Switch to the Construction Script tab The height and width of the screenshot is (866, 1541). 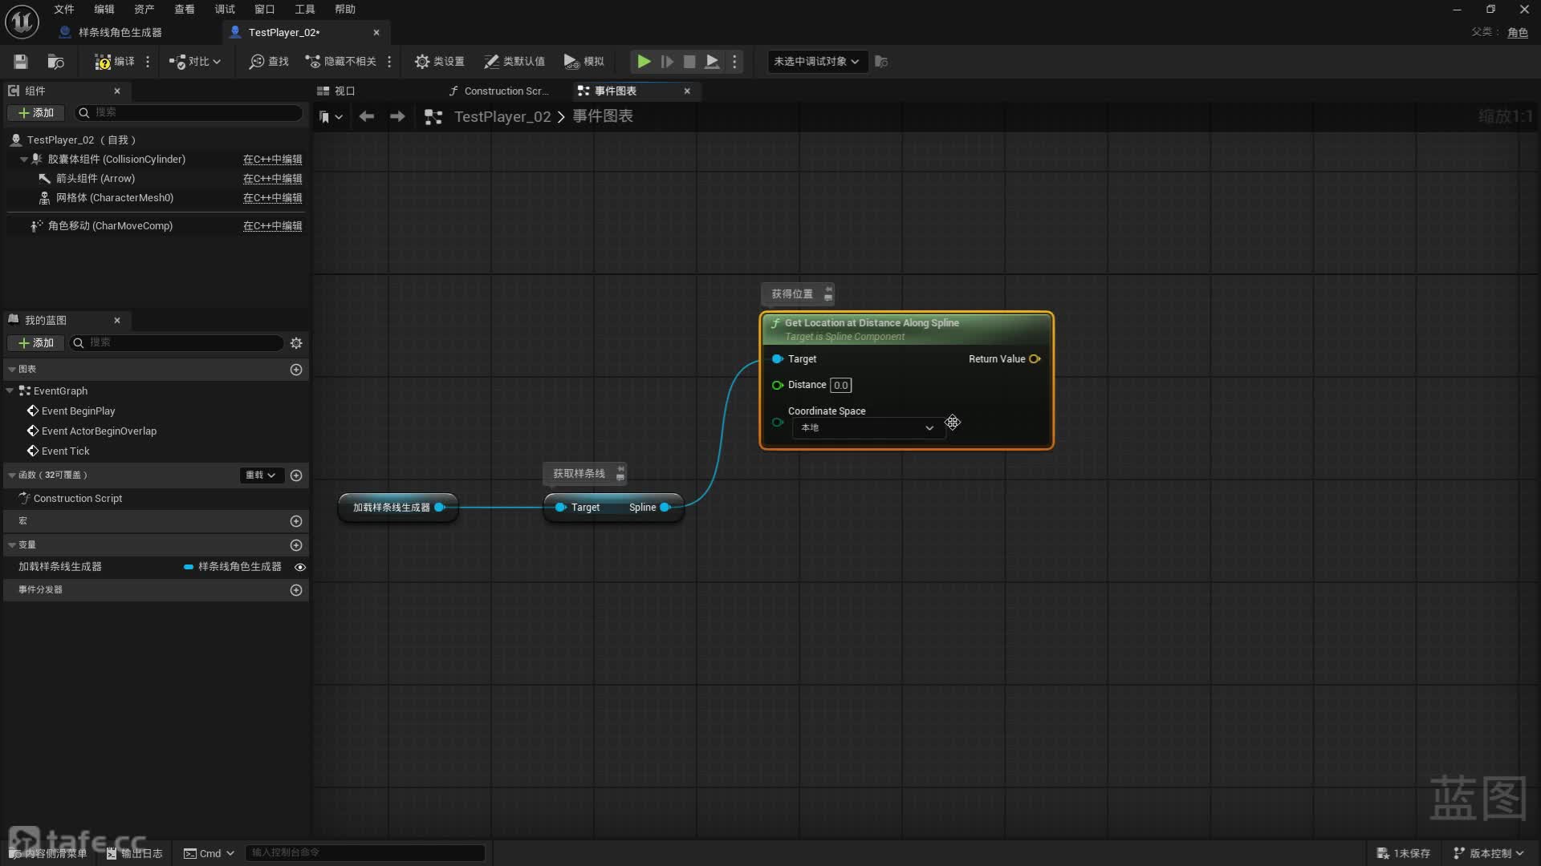(499, 91)
